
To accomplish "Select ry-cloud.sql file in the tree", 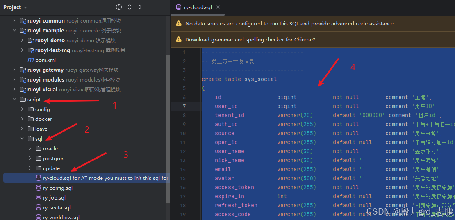I will (86, 178).
